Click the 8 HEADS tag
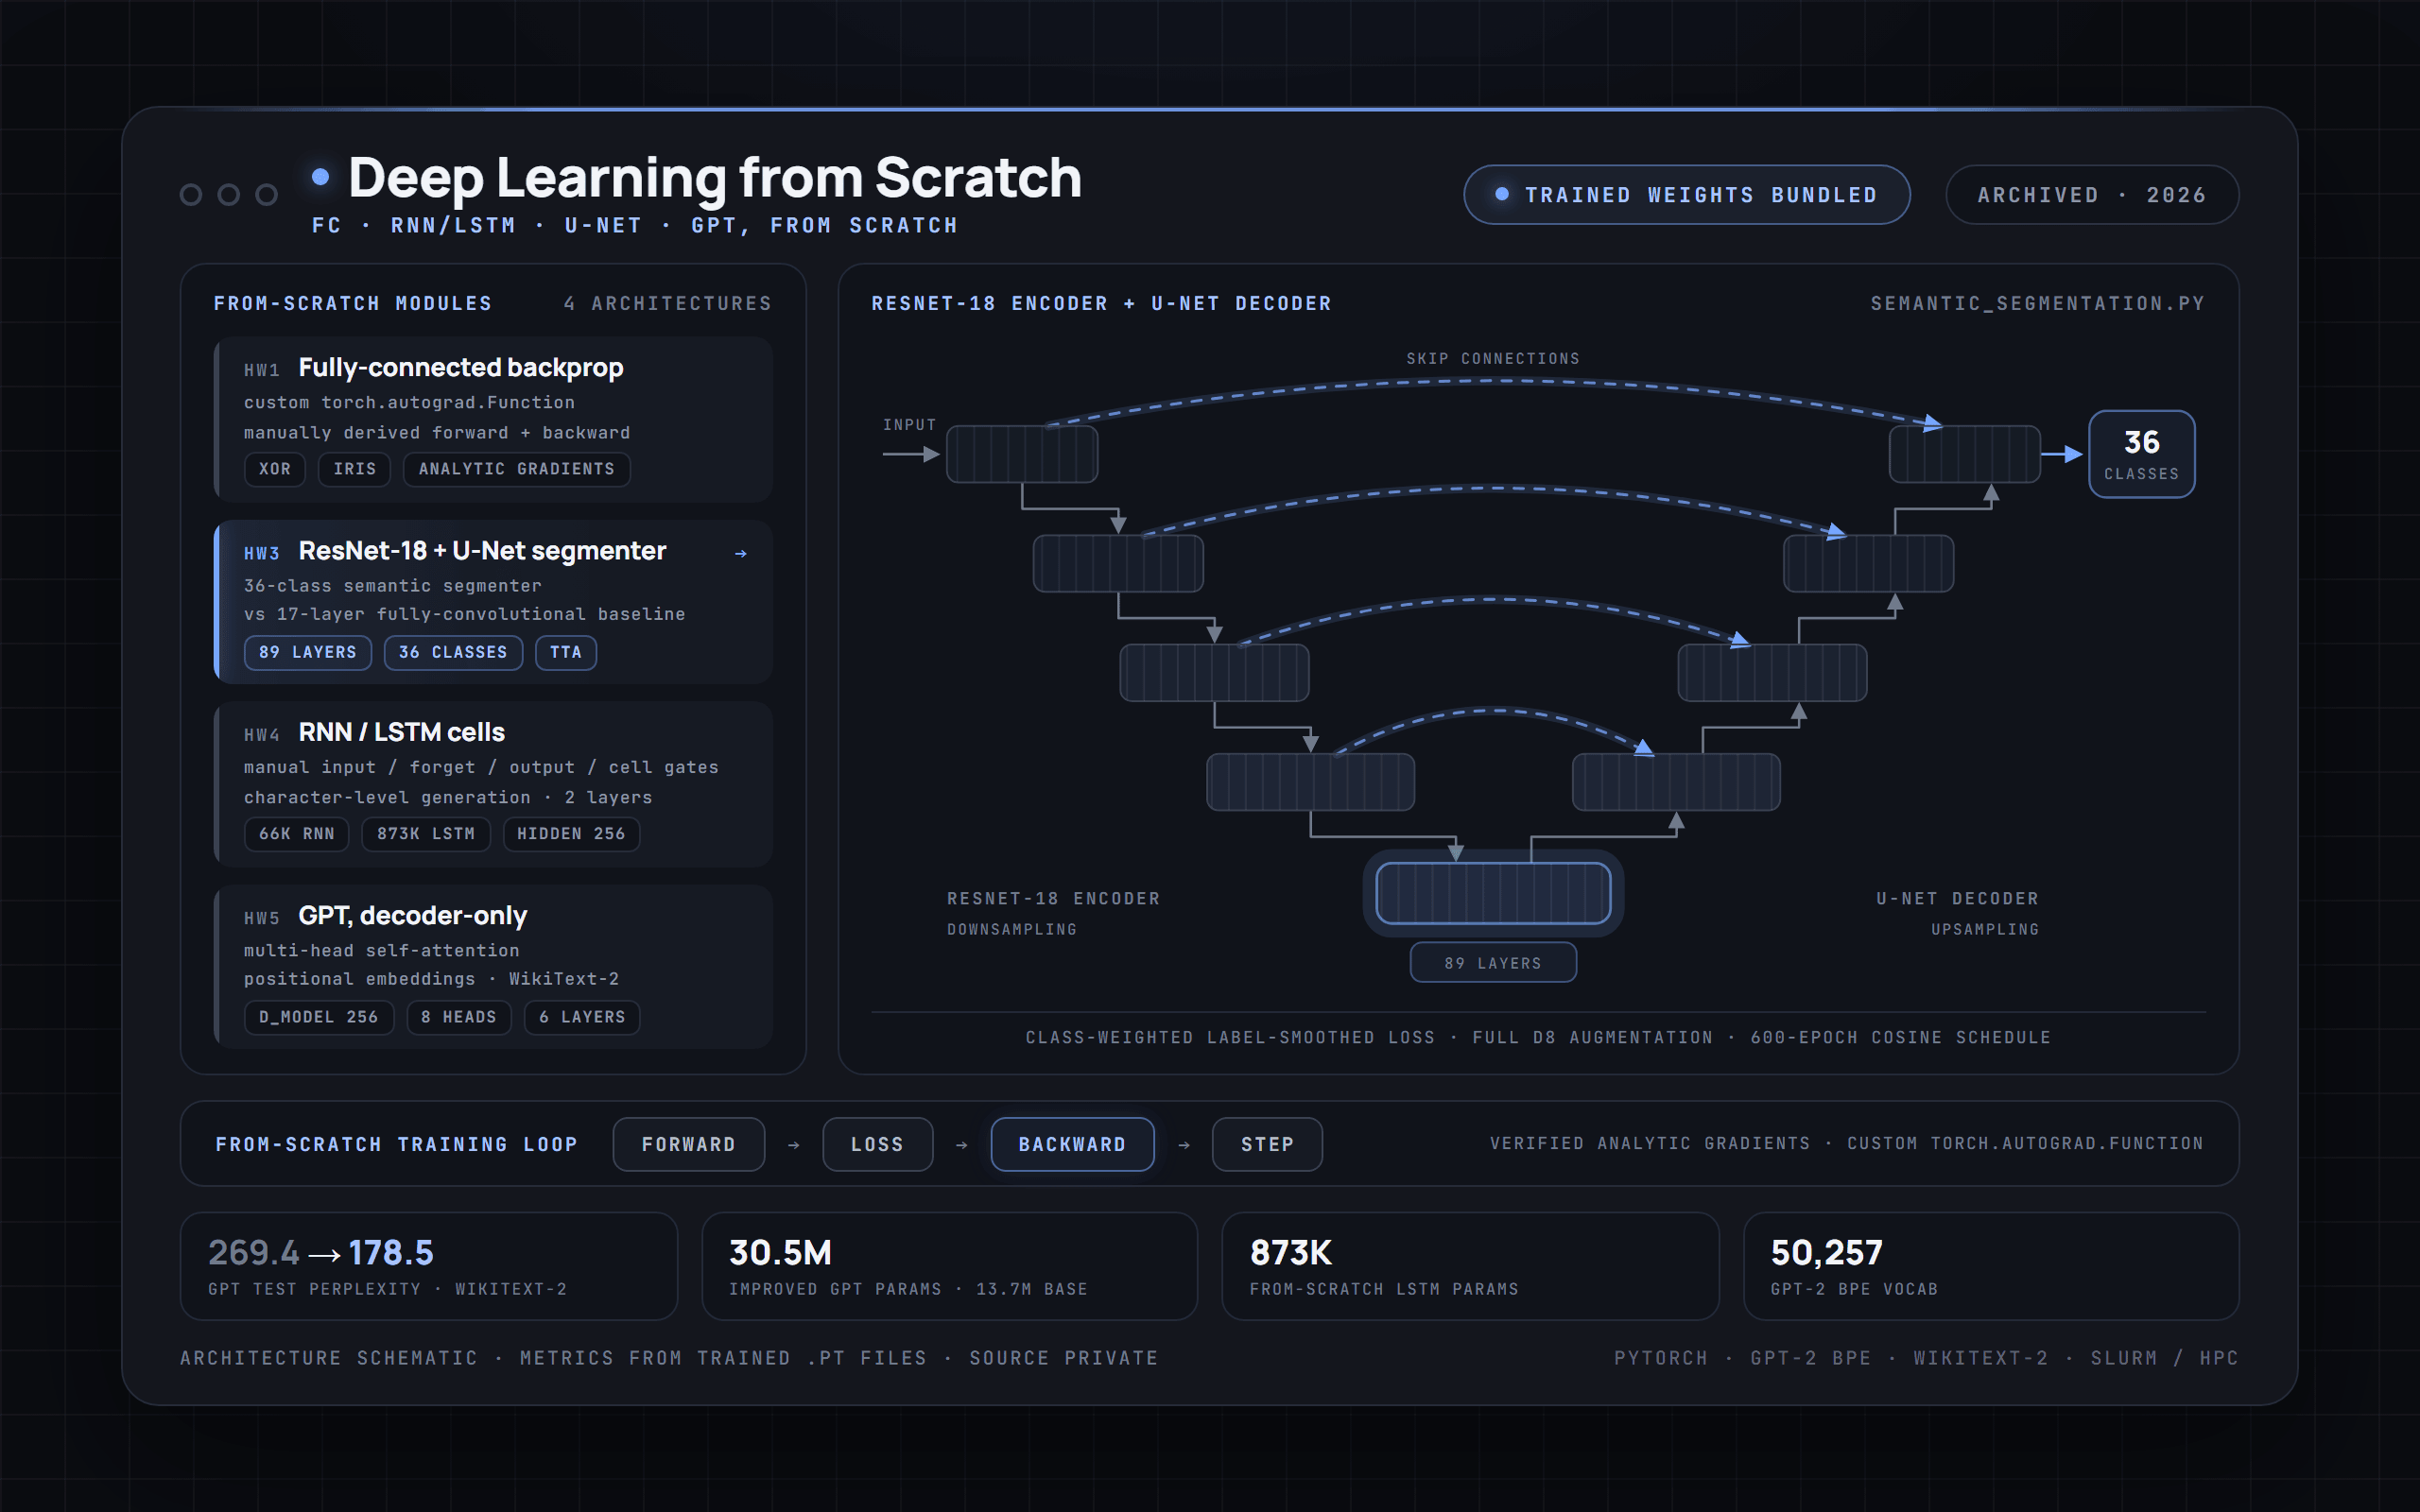Screen dimensions: 2420x1512 click(459, 1018)
